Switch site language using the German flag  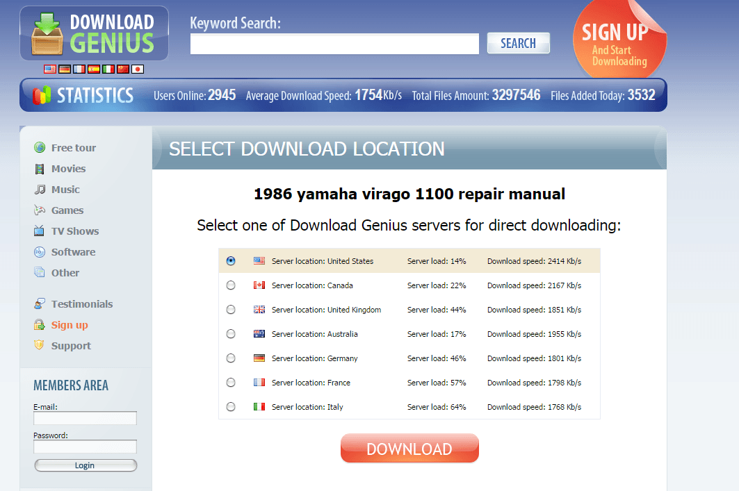(x=65, y=69)
